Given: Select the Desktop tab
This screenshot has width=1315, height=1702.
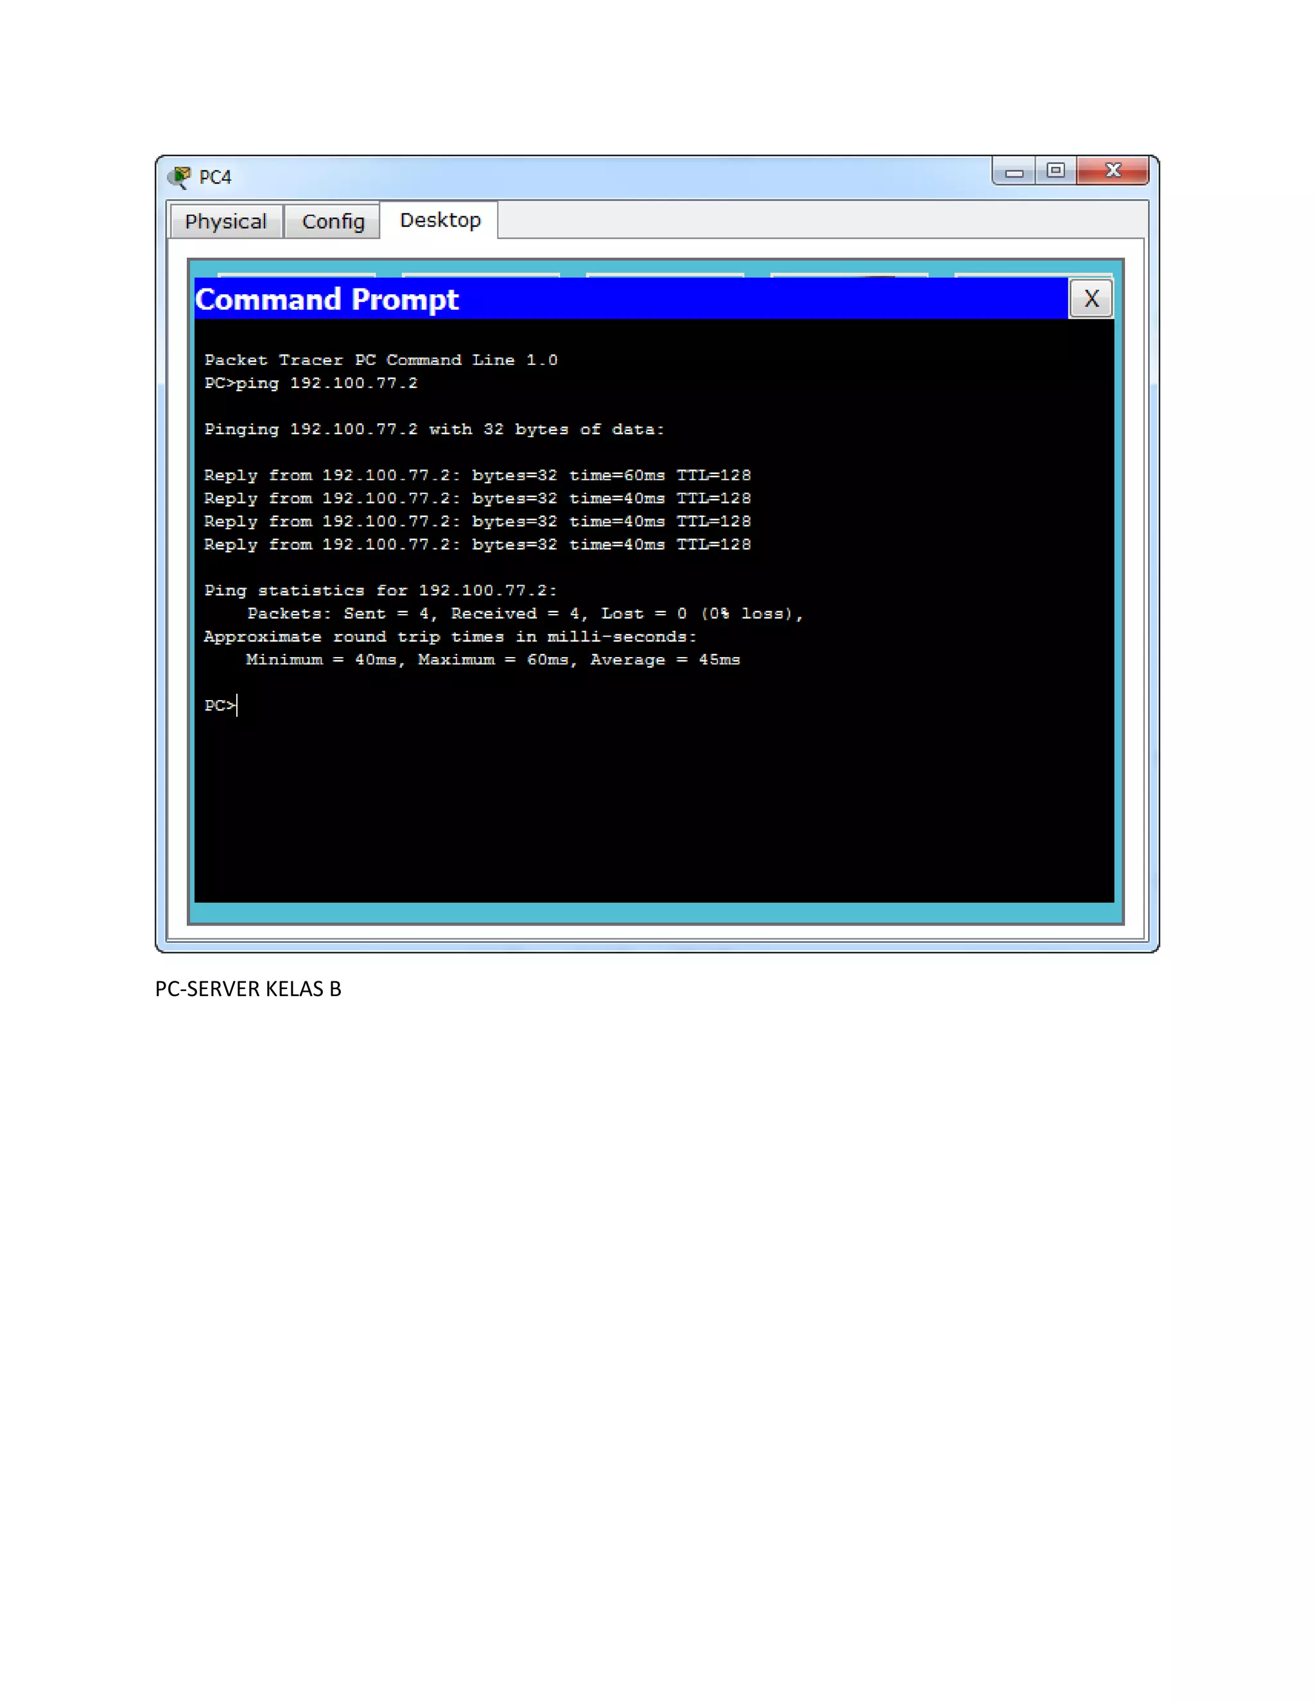Looking at the screenshot, I should (x=440, y=220).
